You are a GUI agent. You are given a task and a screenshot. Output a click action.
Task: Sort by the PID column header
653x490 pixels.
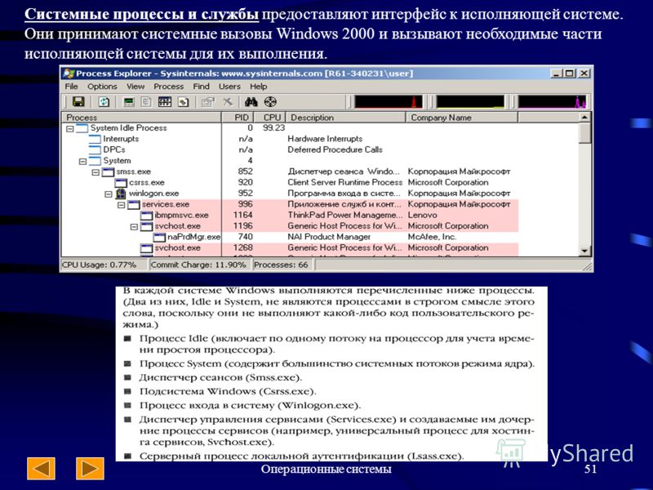click(238, 118)
